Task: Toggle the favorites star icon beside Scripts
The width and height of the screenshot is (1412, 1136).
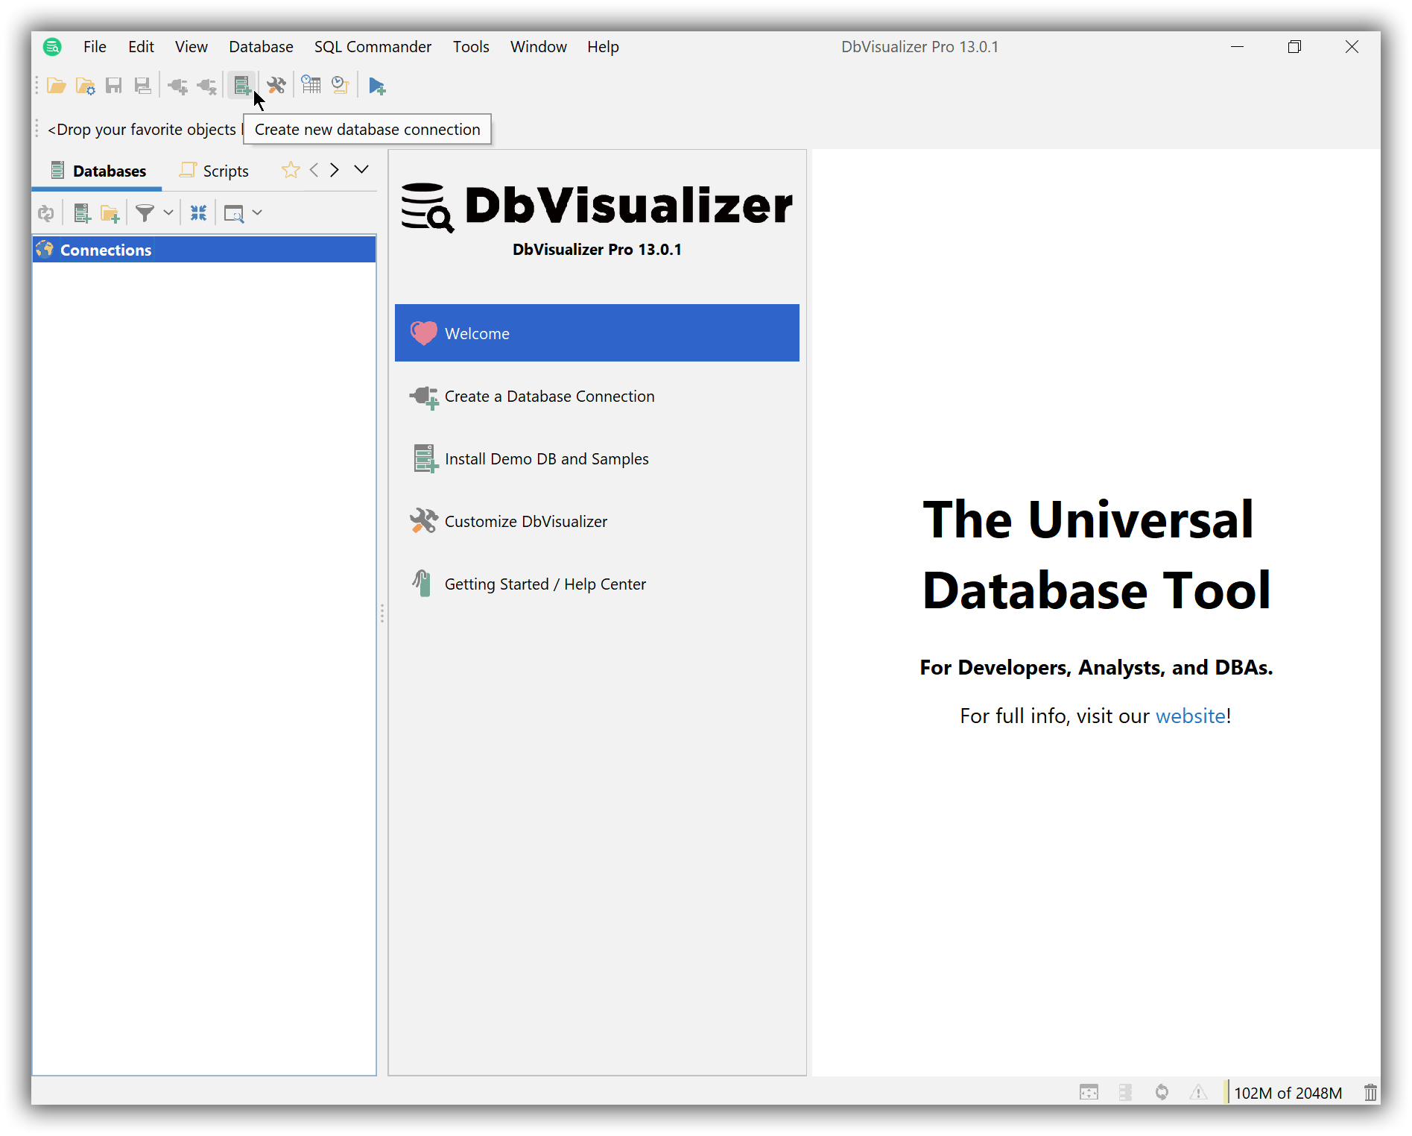Action: click(291, 171)
